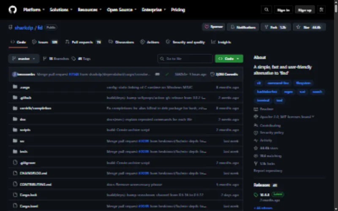Click the Readme book icon in About
338x211 pixels.
point(256,109)
